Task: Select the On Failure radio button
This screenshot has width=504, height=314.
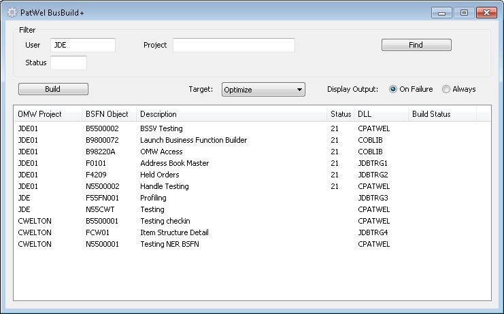Action: pos(393,89)
